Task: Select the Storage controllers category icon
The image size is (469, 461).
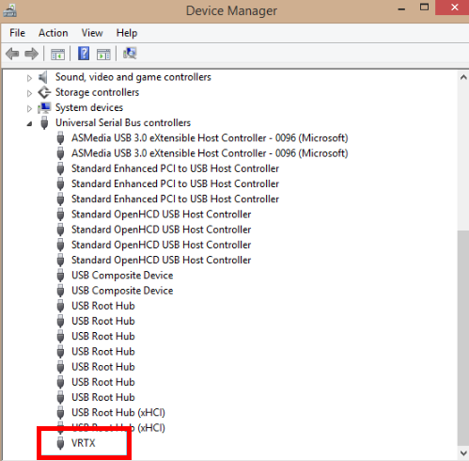Action: click(44, 92)
